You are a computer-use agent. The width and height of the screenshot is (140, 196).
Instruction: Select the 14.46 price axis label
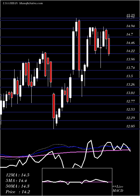click(131, 43)
